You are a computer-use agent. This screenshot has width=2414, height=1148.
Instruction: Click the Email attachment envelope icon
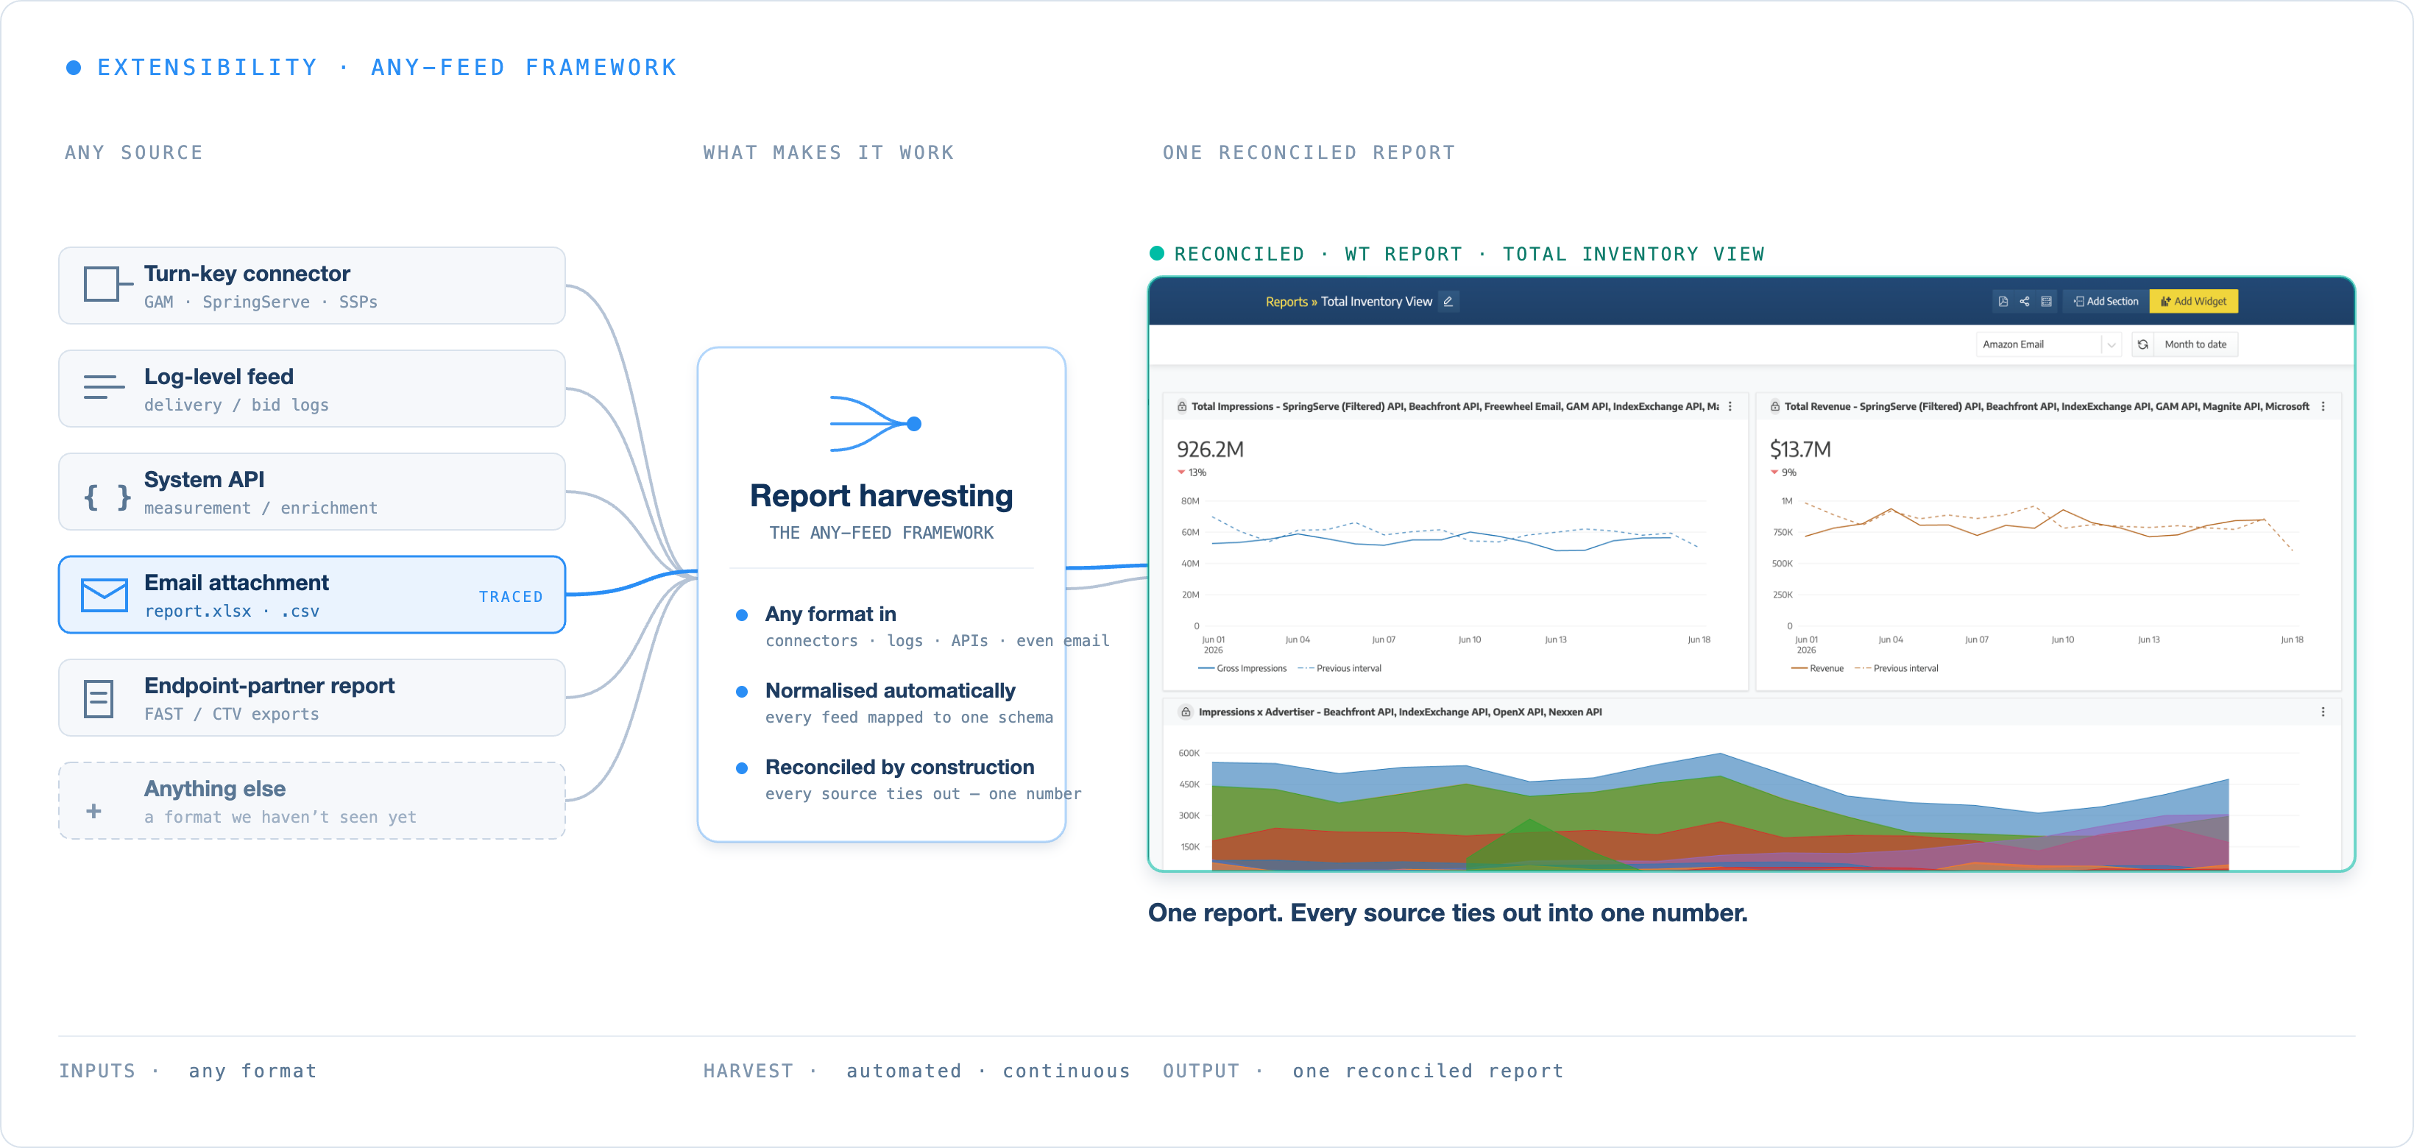click(104, 595)
